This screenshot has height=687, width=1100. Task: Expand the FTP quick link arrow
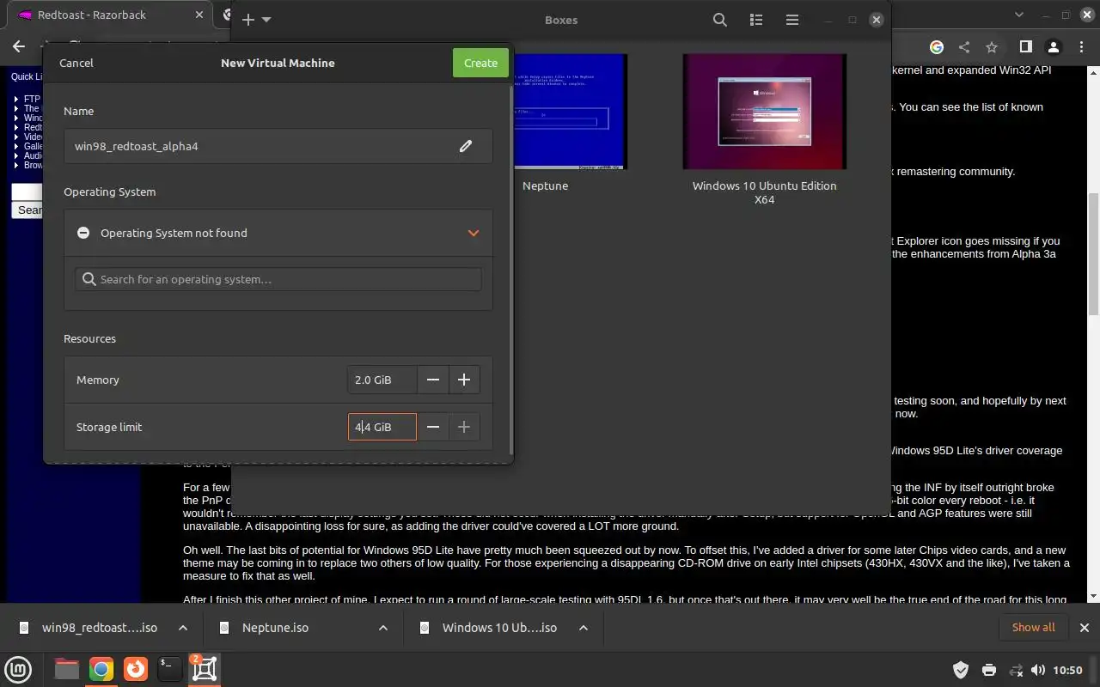(16, 99)
